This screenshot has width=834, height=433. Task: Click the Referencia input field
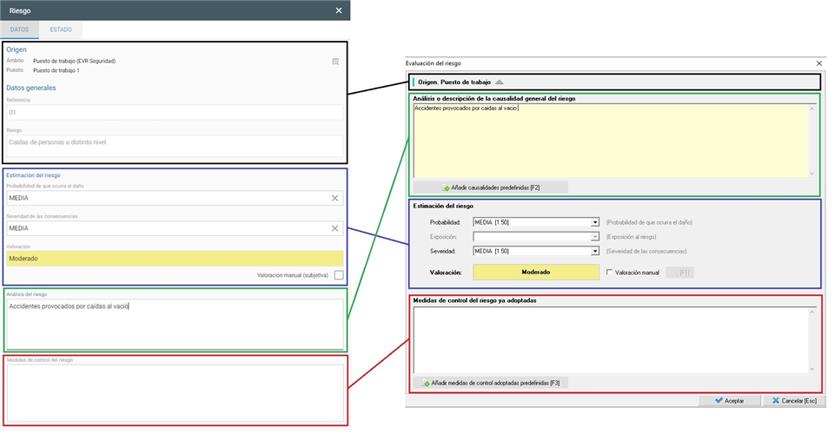tap(174, 112)
